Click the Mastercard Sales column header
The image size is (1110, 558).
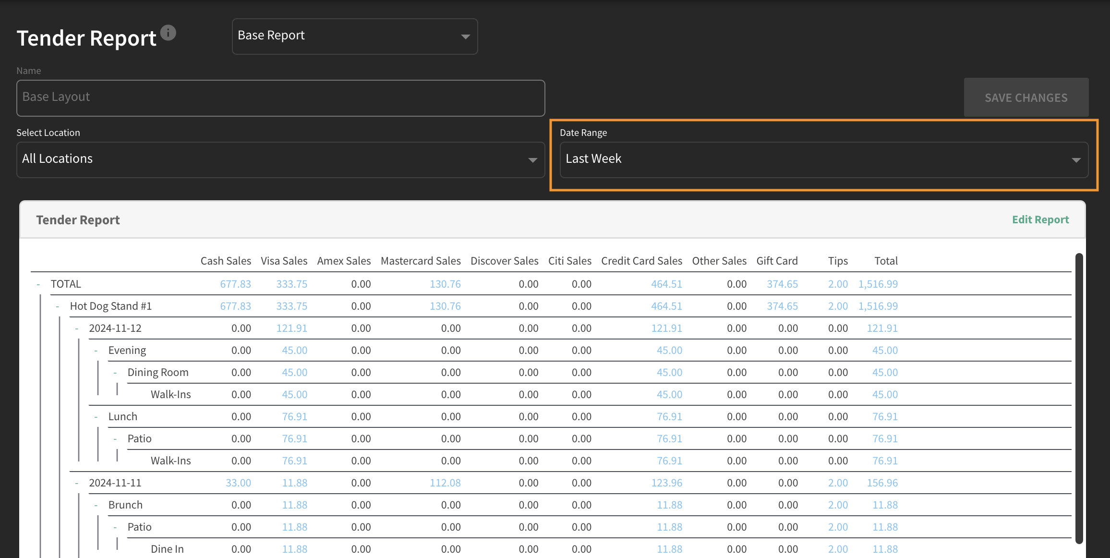[421, 261]
